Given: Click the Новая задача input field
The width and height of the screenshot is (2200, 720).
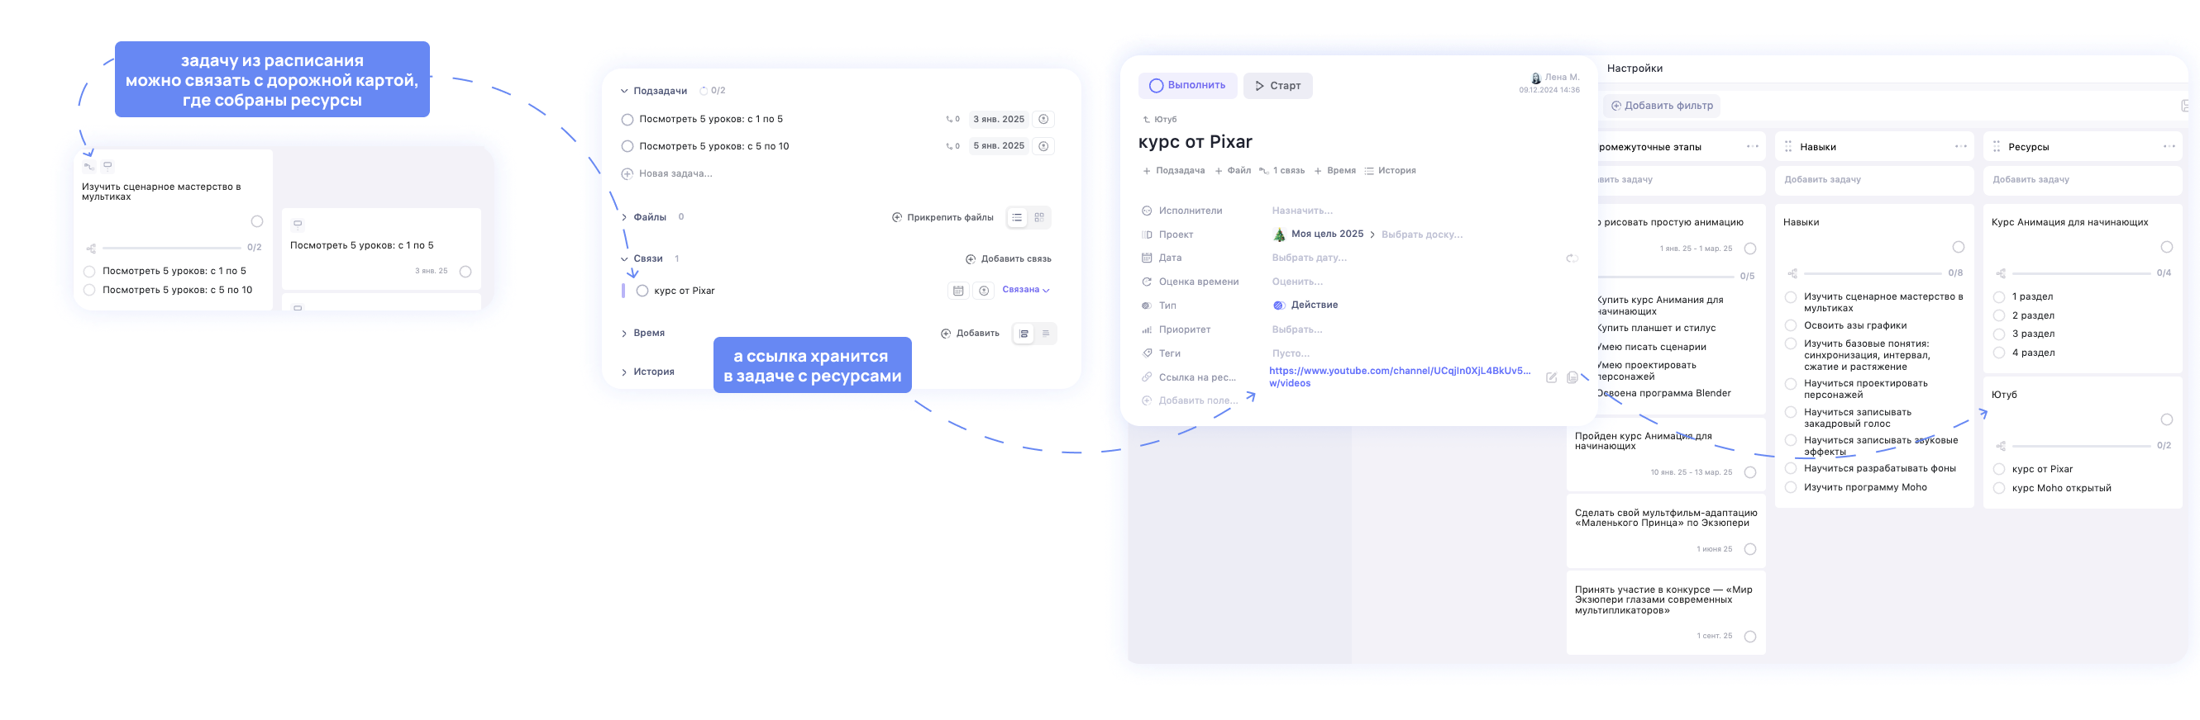Looking at the screenshot, I should tap(675, 174).
